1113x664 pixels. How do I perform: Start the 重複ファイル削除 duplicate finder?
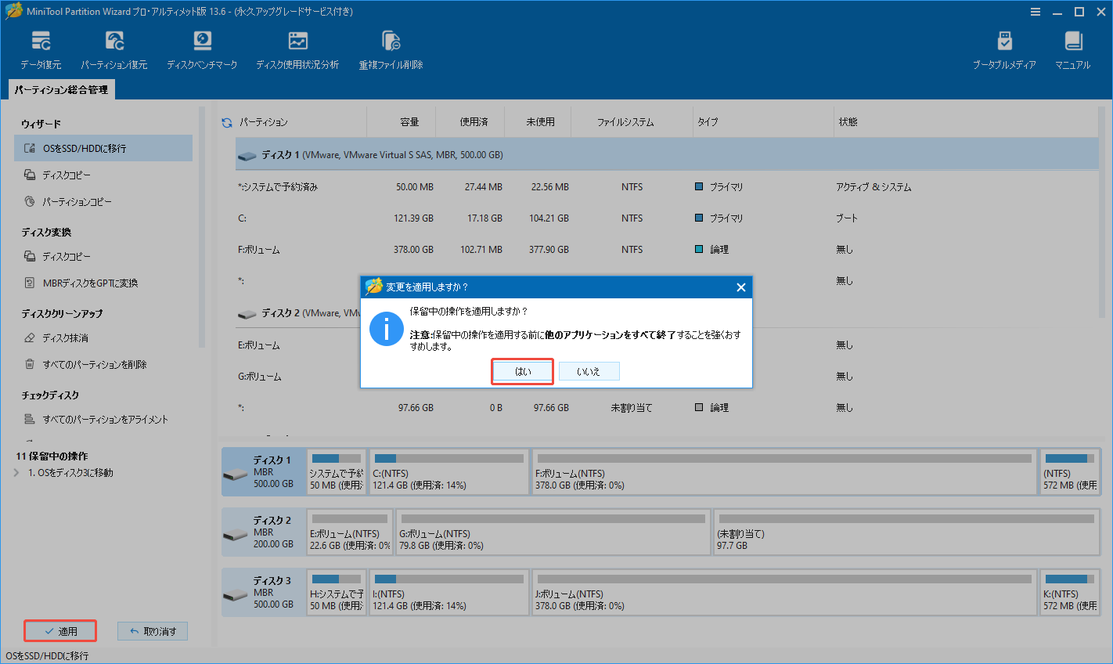tap(390, 49)
